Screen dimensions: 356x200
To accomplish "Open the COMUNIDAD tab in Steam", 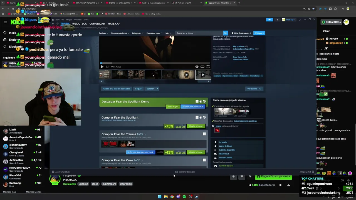I will tap(97, 24).
